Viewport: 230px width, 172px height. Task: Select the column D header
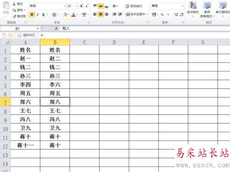(114, 42)
